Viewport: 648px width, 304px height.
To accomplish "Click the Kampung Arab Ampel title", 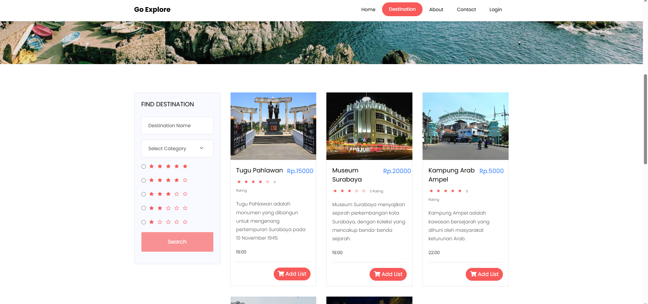I will [452, 175].
